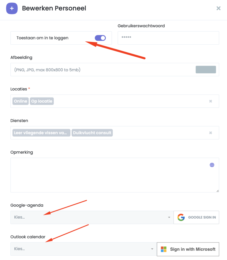Screen dimensions: 227x260
Task: Clear all selected Diensten with the x icon
Action: pyautogui.click(x=210, y=133)
